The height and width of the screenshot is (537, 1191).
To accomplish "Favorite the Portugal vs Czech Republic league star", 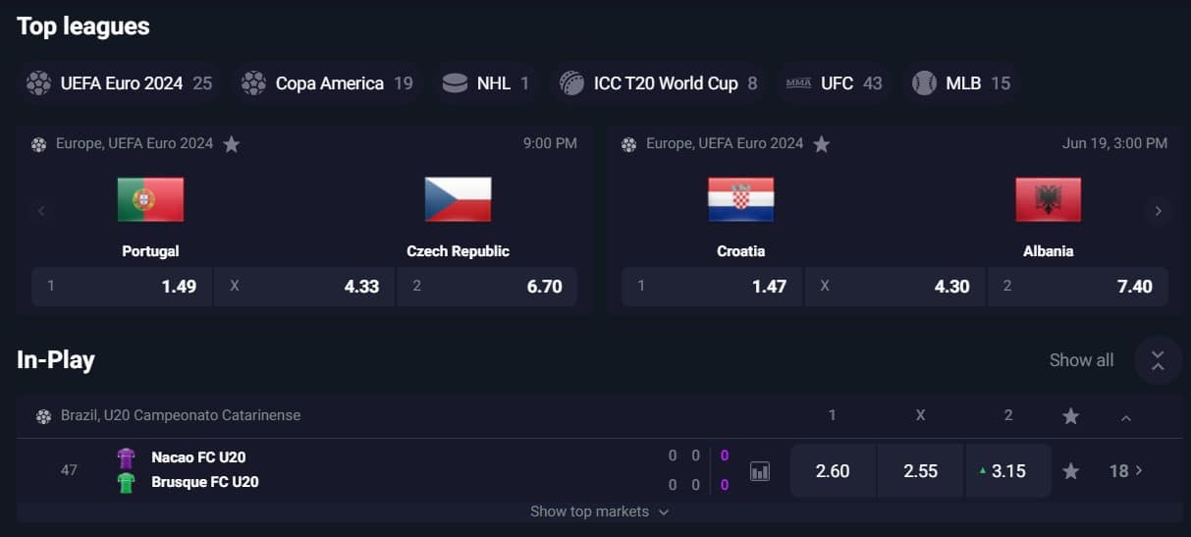I will (x=232, y=144).
